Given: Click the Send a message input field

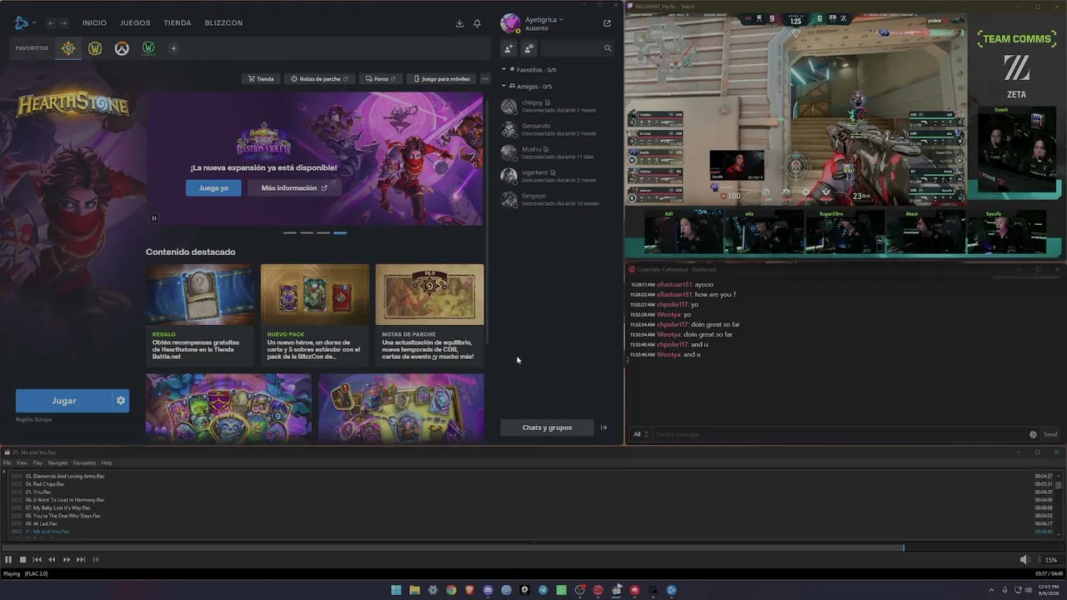Looking at the screenshot, I should tap(839, 434).
